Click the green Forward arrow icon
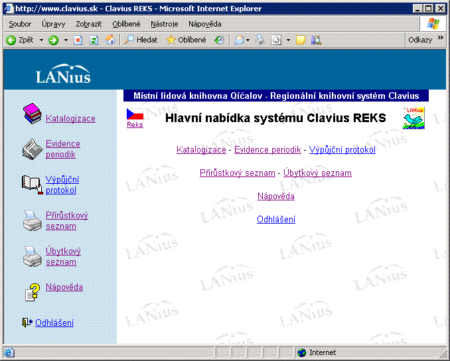This screenshot has height=361, width=450. tap(53, 40)
